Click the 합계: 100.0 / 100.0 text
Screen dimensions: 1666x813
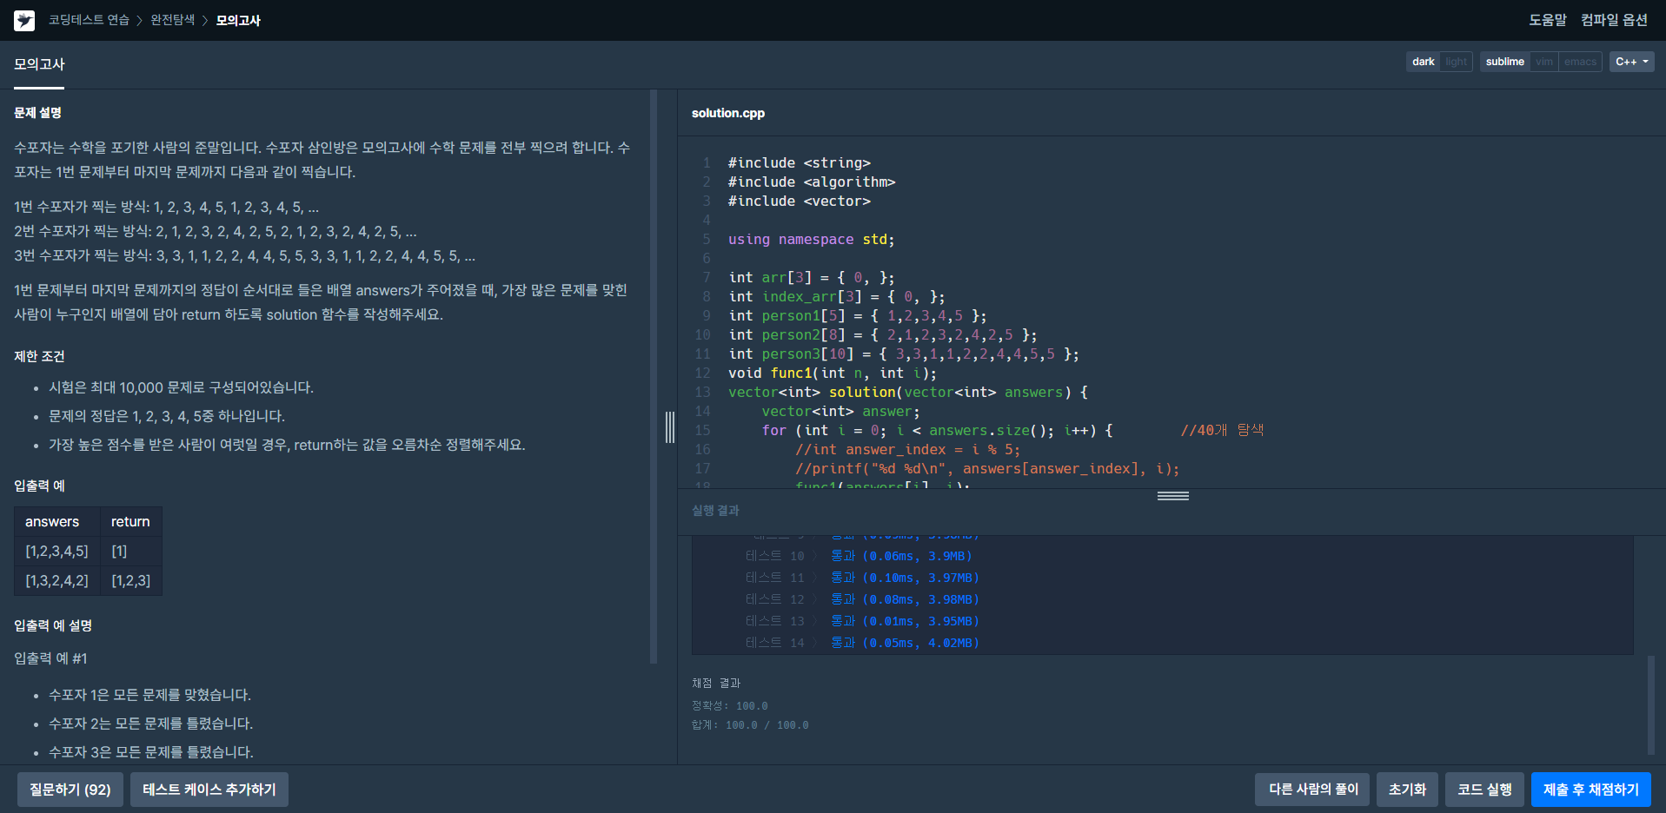click(750, 725)
